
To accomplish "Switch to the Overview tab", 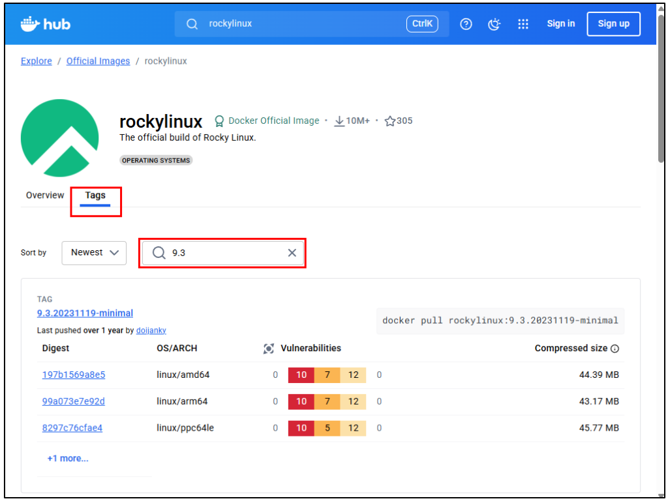I will (45, 195).
